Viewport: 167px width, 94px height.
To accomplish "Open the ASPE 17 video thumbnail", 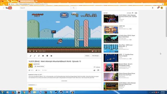I will [x=111, y=58].
